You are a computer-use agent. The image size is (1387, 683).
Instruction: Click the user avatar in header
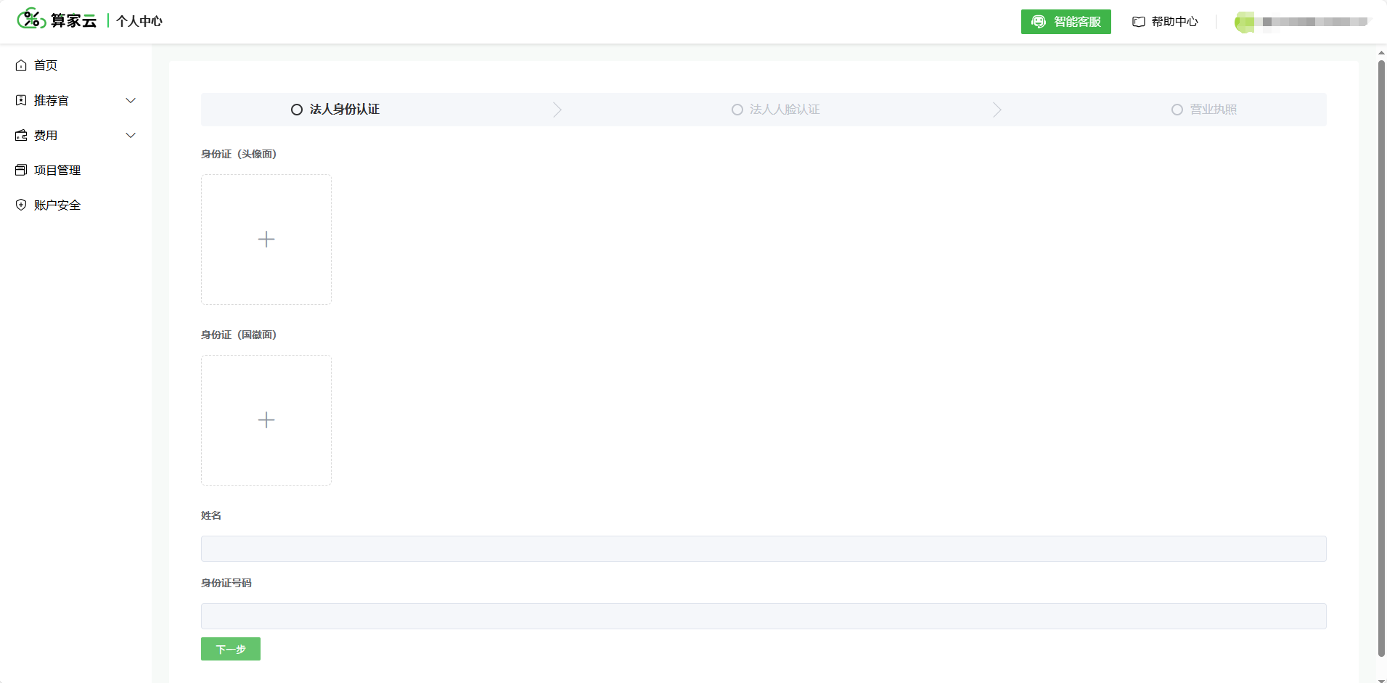1244,22
